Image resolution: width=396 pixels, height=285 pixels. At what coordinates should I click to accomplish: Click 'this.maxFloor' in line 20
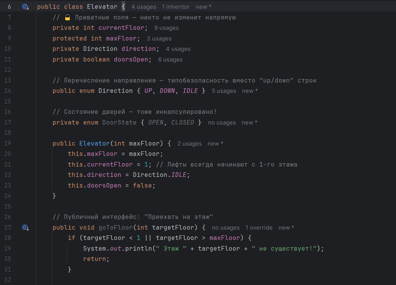point(92,154)
